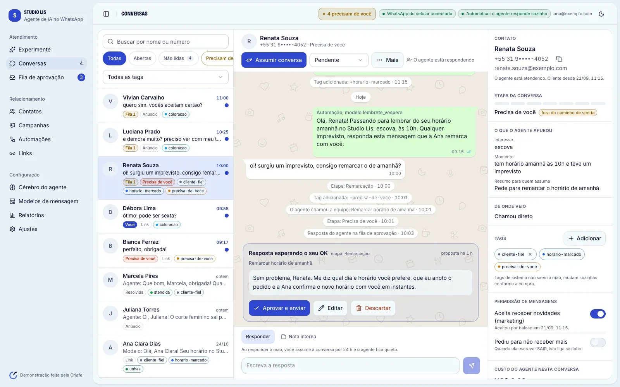Switch to dark mode via moon icon
620x387 pixels.
point(601,14)
